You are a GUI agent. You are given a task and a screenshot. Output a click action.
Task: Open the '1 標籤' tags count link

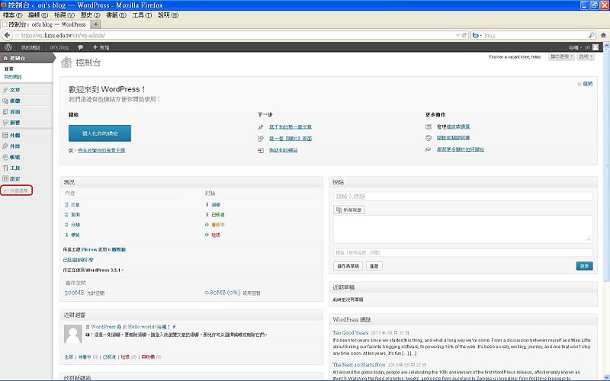point(72,235)
